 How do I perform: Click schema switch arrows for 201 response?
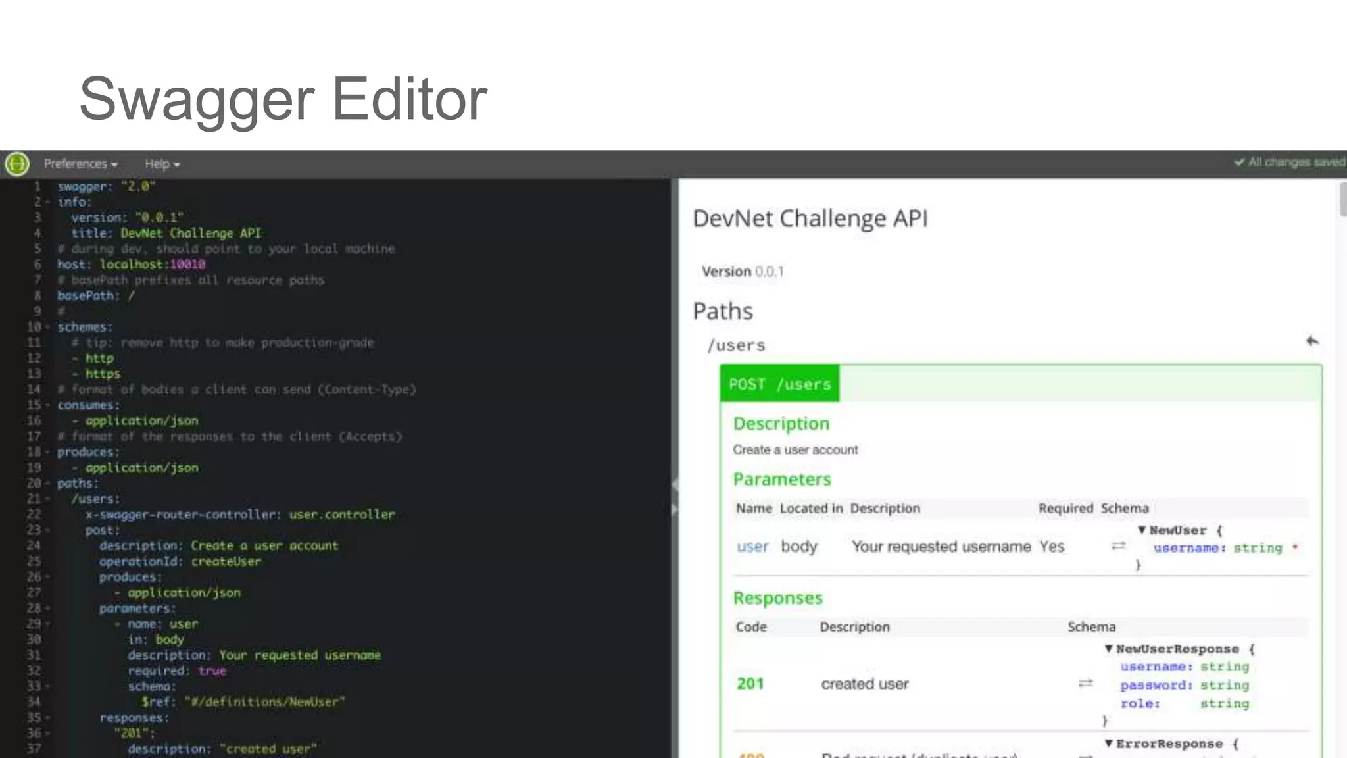(1086, 684)
